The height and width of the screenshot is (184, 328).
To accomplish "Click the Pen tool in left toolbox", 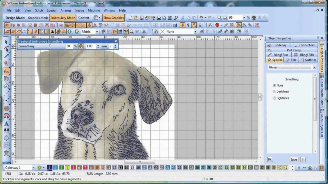I will pos(6,56).
